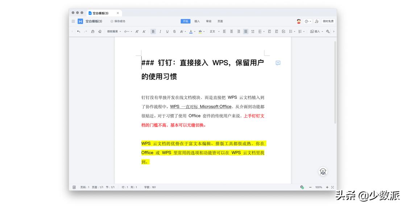The image size is (406, 207).
Task: Open the highlight color dropdown arrow
Action: (204, 31)
